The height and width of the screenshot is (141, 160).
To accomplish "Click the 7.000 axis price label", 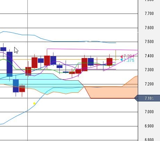I will [149, 112].
